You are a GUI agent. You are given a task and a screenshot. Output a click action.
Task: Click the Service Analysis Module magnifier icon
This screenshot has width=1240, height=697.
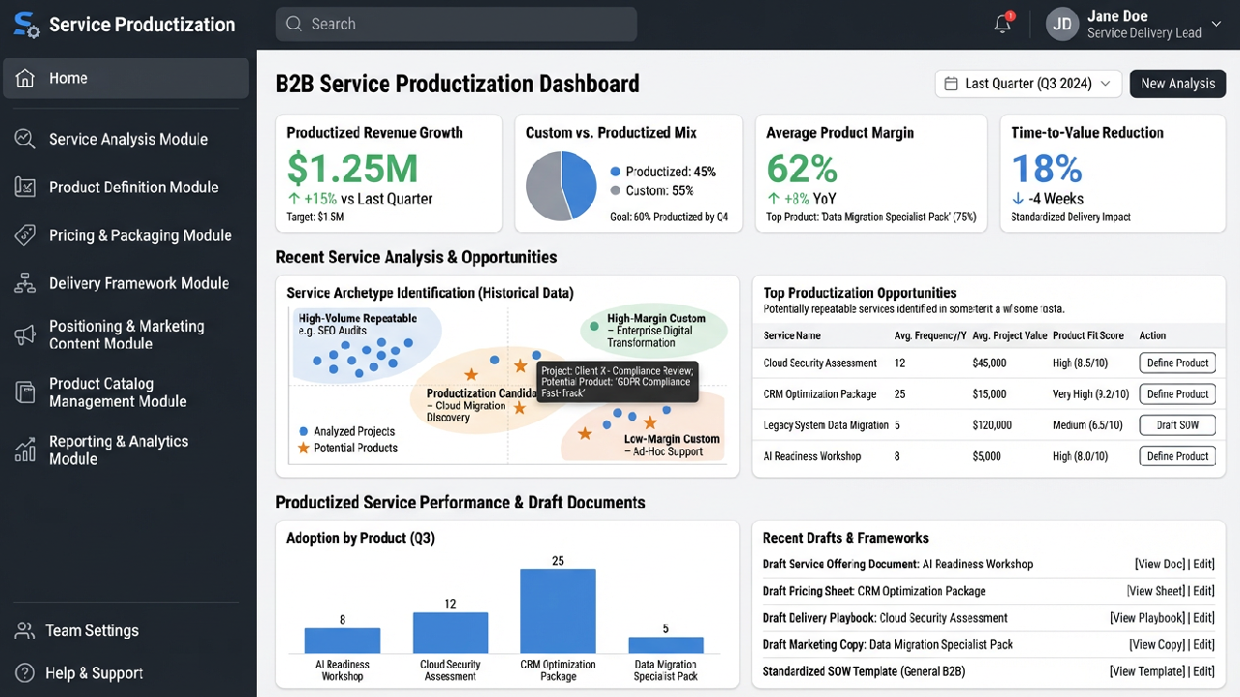pyautogui.click(x=25, y=139)
